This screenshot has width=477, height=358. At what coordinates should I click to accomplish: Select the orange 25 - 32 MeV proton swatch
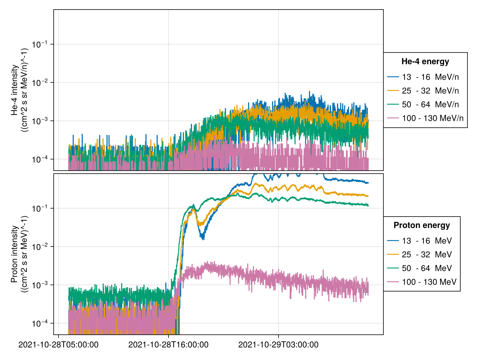click(393, 254)
